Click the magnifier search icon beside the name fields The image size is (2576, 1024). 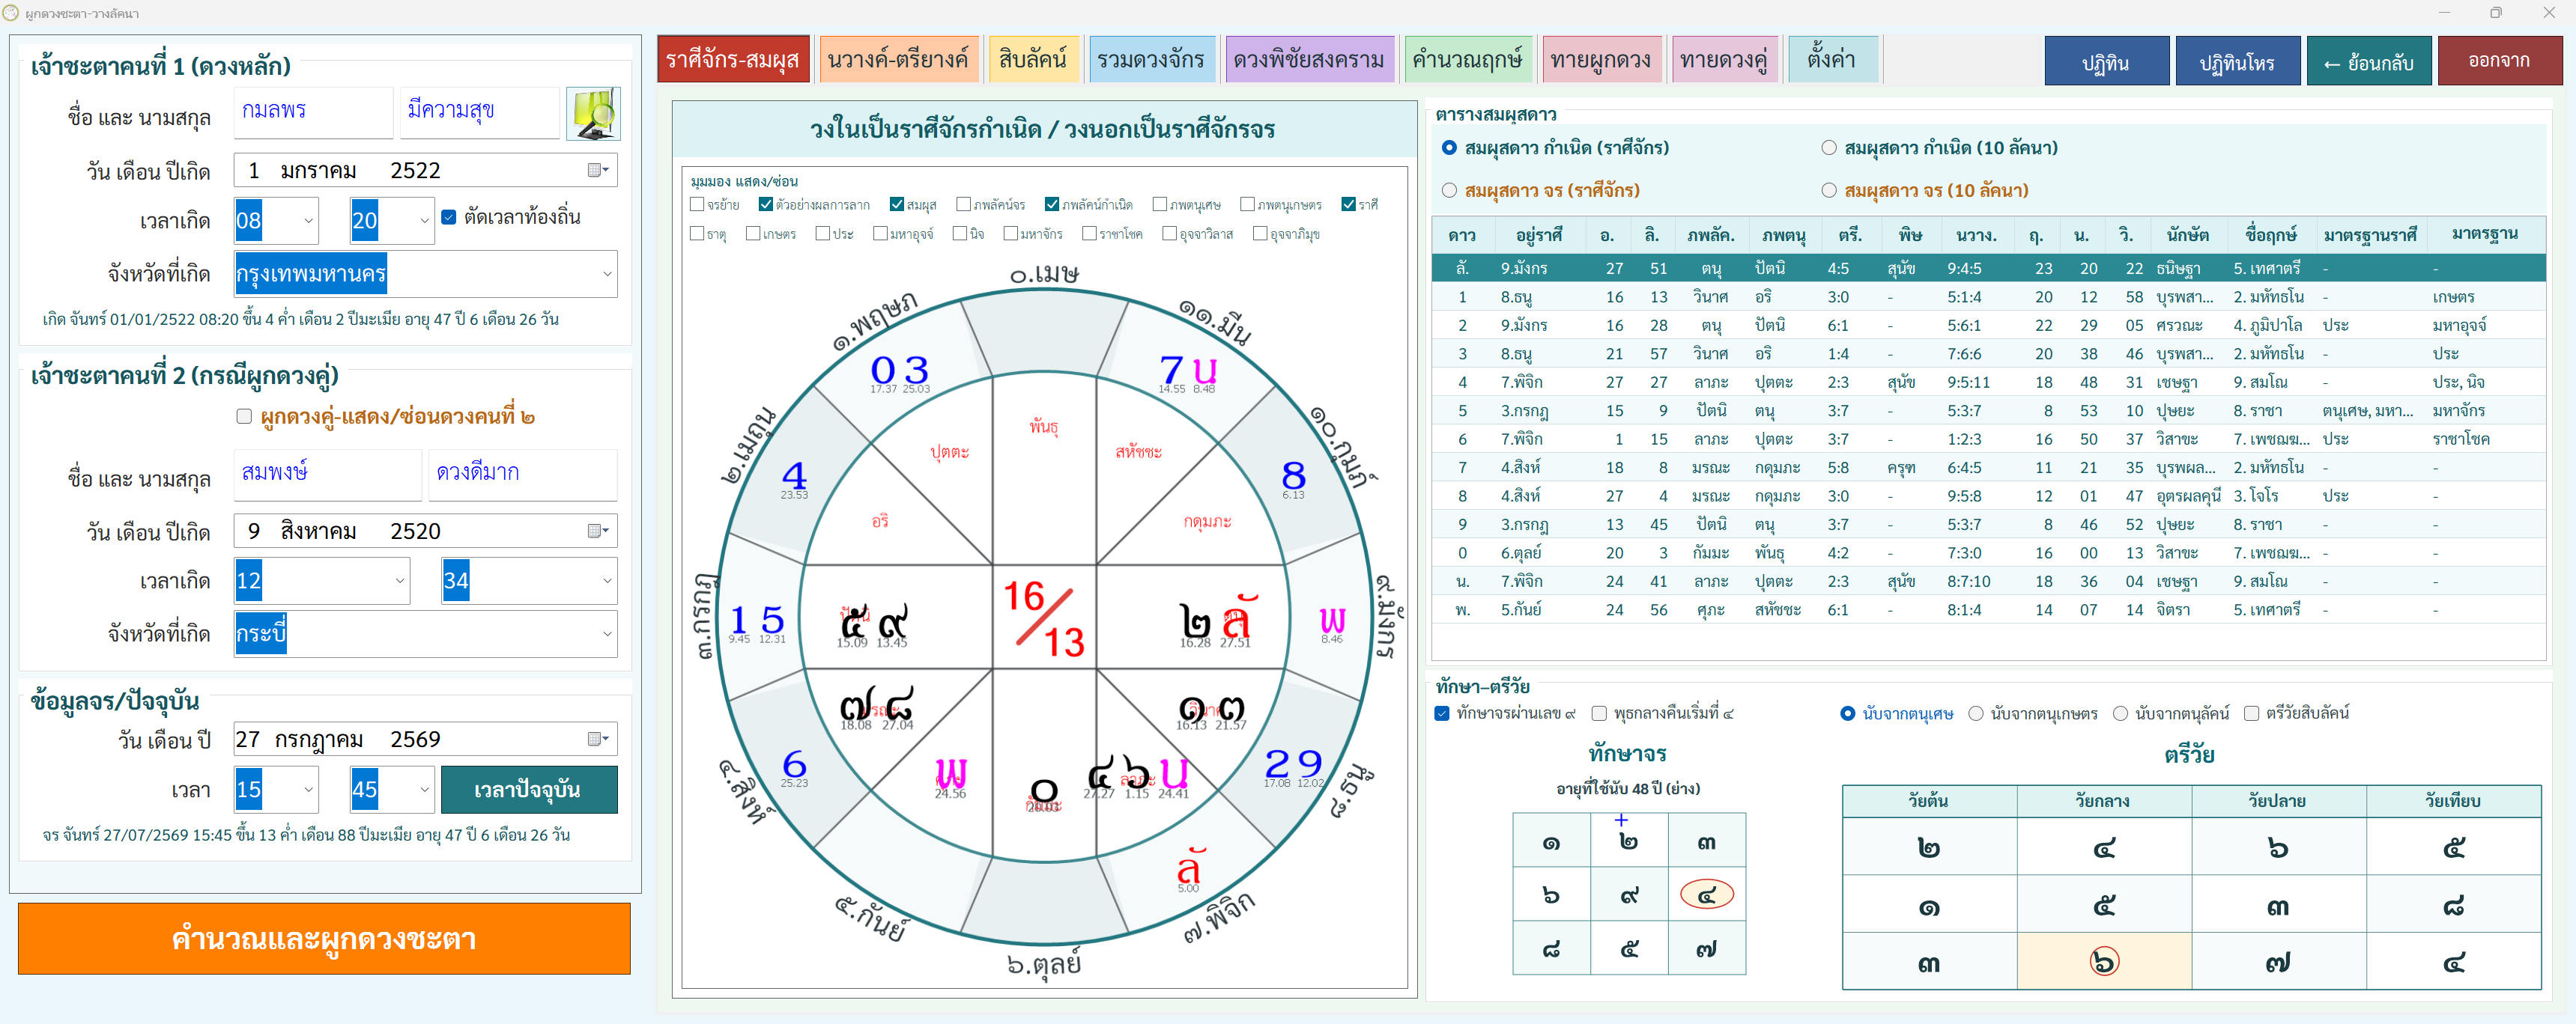(x=593, y=113)
